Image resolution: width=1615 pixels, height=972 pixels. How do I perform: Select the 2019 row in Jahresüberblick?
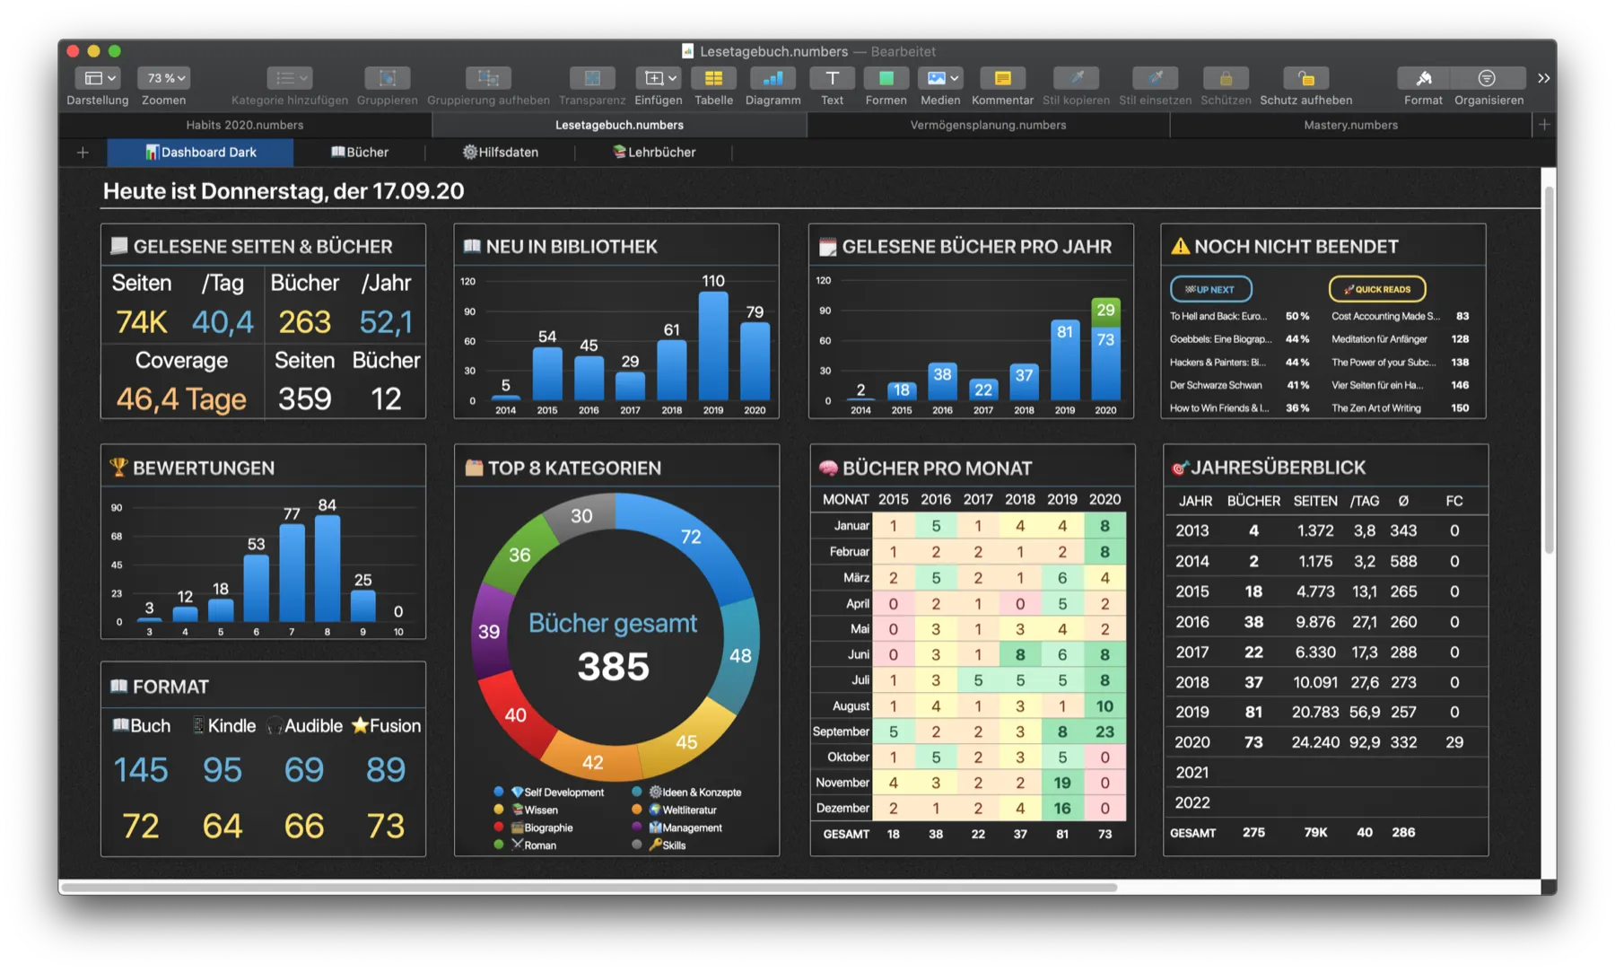[x=1326, y=712]
